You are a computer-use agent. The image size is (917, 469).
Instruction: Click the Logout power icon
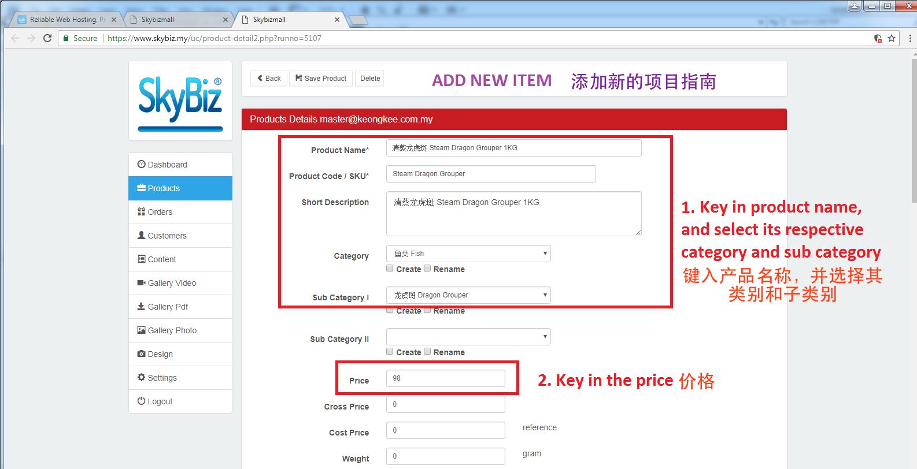(x=141, y=401)
